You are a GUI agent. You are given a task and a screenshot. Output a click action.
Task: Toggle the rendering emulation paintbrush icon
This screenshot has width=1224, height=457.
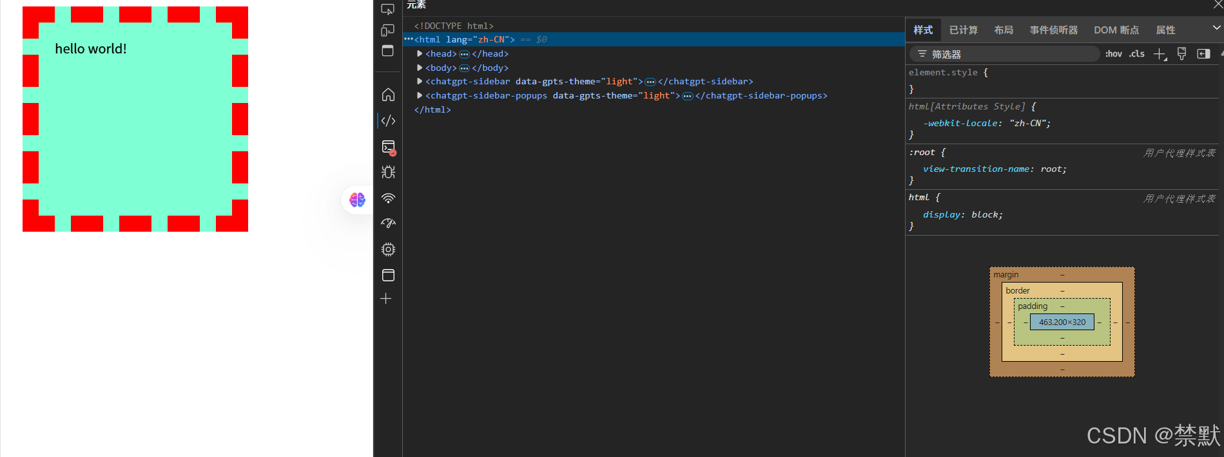[1181, 54]
